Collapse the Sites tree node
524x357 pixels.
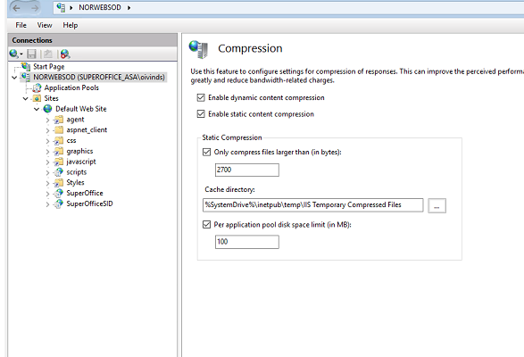coord(25,98)
